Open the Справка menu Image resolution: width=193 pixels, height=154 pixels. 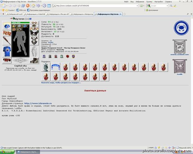pyautogui.click(x=168, y=2)
